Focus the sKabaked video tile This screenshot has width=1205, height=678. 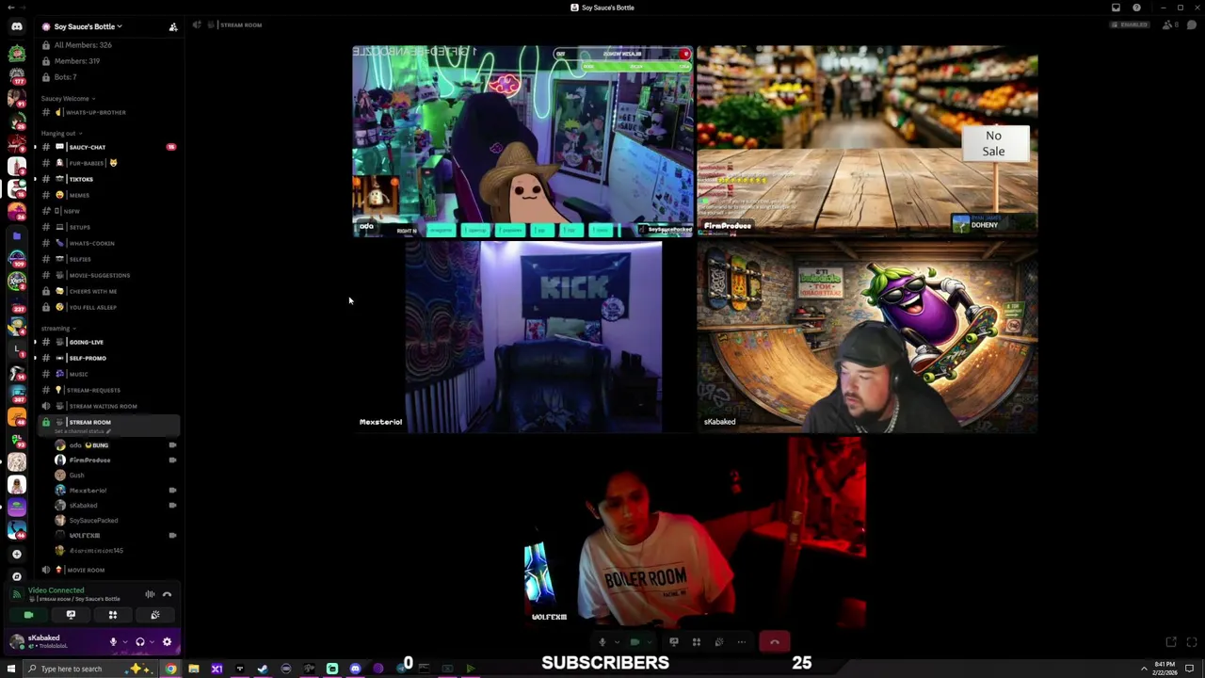point(867,336)
